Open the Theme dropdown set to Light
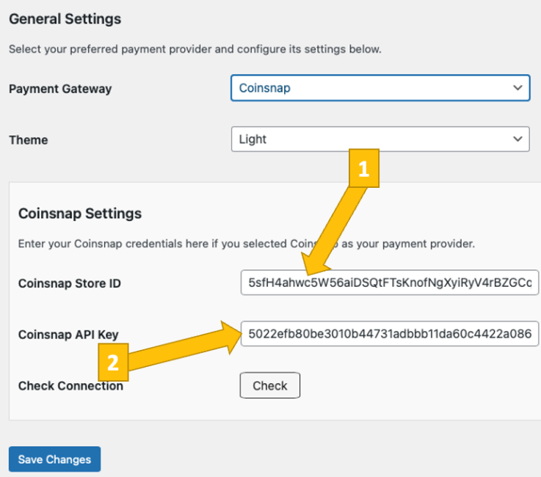The height and width of the screenshot is (477, 541). click(380, 139)
